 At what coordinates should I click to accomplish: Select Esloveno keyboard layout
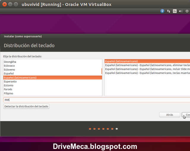[x=53, y=70]
